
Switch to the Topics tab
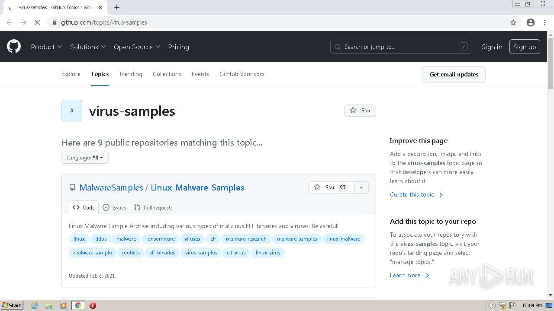coord(100,74)
